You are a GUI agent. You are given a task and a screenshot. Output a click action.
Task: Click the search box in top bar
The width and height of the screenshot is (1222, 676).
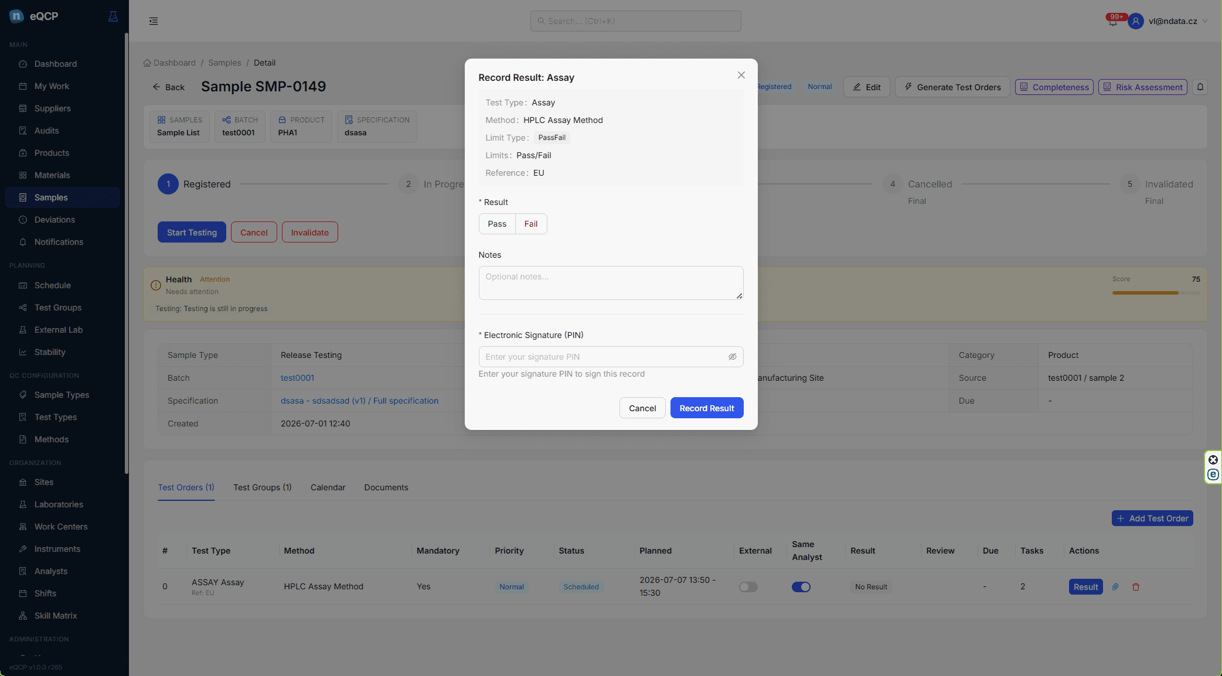635,21
